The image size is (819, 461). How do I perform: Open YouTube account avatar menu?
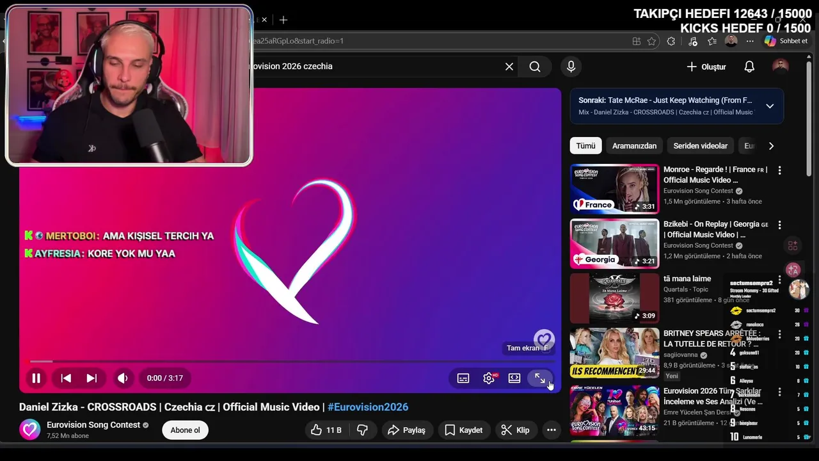coord(781,67)
